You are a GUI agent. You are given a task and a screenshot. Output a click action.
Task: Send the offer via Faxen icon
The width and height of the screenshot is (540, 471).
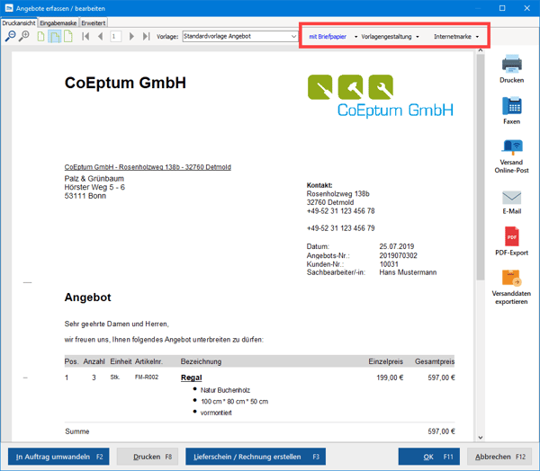tap(511, 110)
